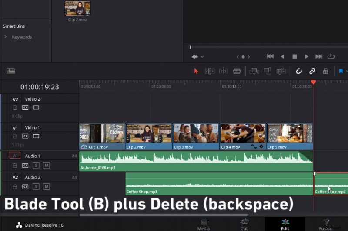Switch to the Media page tab

(204, 225)
